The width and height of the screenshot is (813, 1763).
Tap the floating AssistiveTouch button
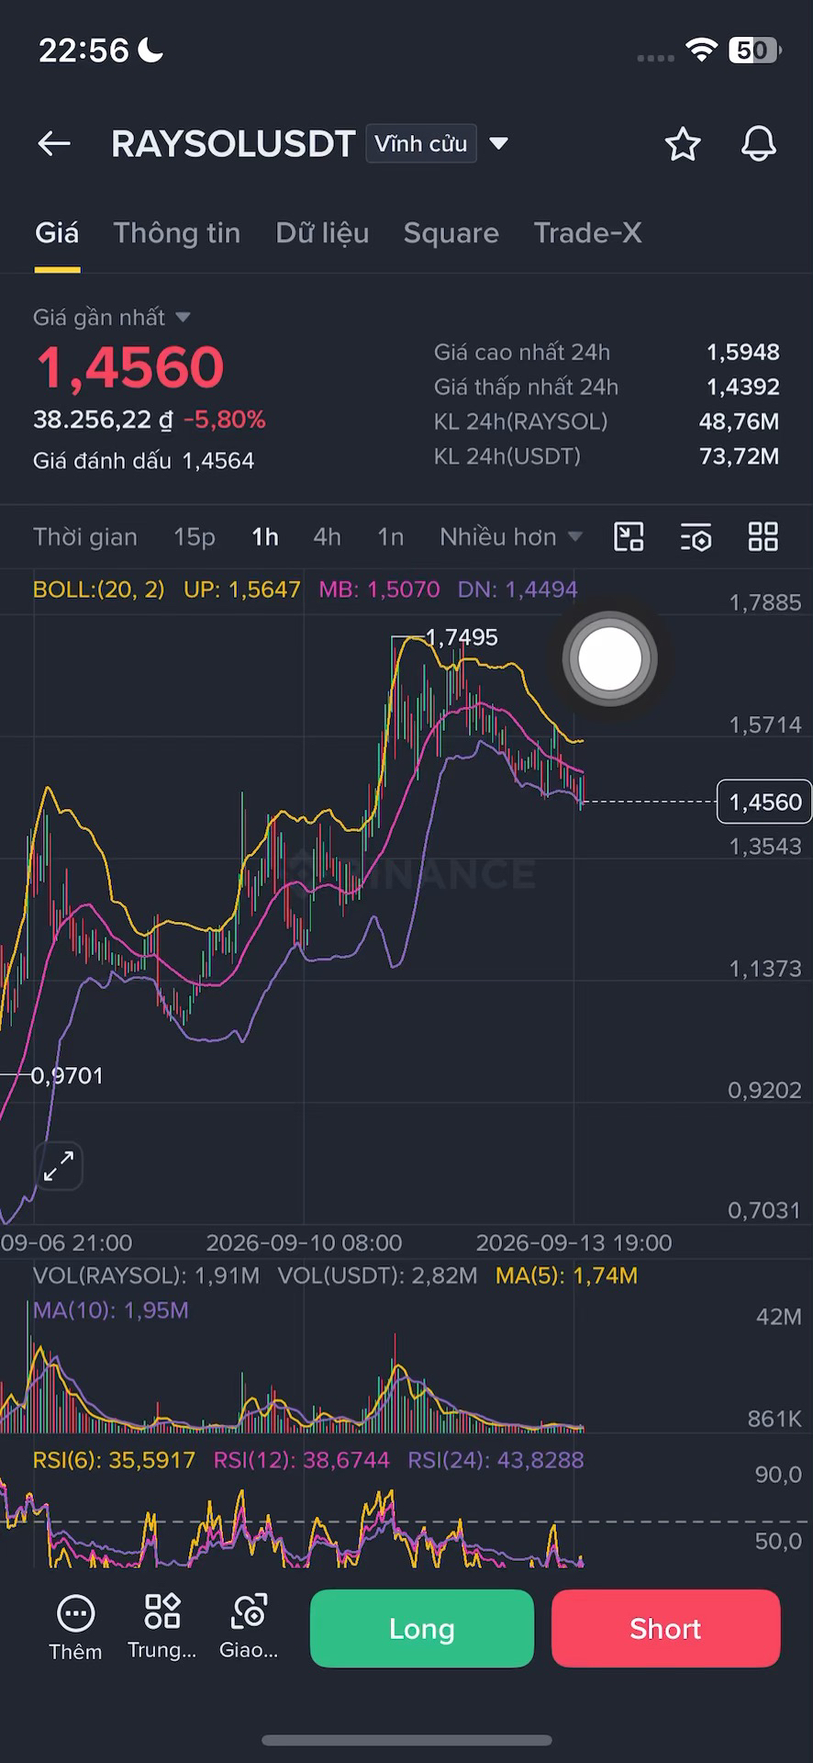pos(609,658)
